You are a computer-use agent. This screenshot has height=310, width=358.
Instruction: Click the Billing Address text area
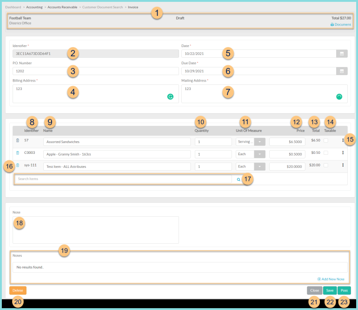click(x=96, y=94)
